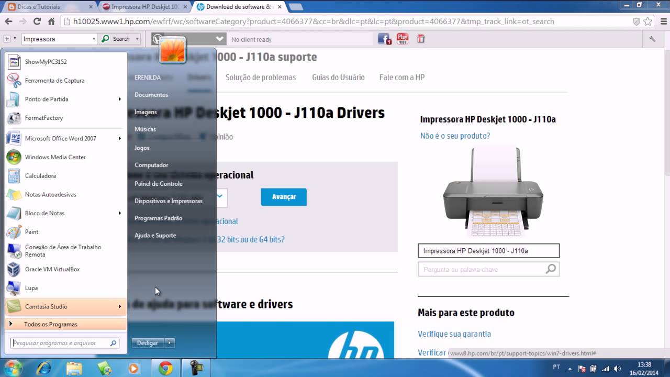This screenshot has width=670, height=377.
Task: Open Documentos in the Start menu
Action: (151, 95)
